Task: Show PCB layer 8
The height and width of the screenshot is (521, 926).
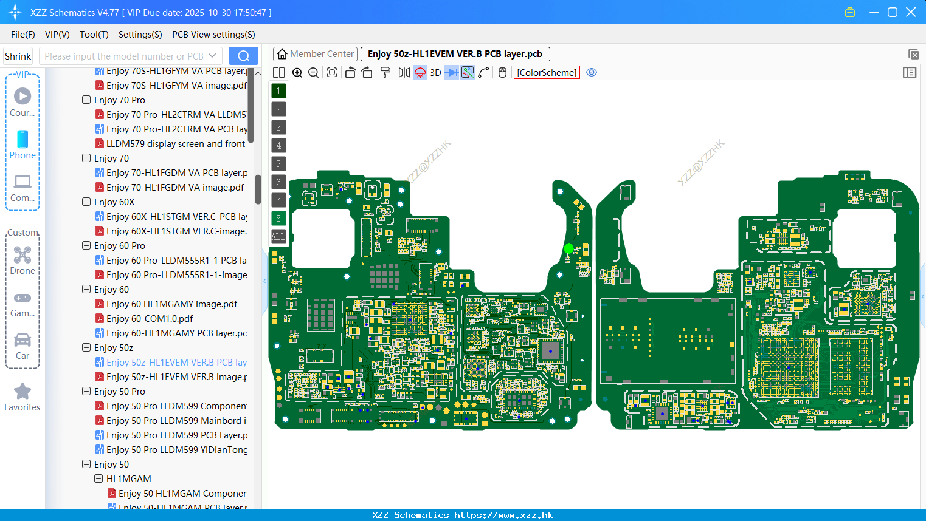Action: [278, 219]
